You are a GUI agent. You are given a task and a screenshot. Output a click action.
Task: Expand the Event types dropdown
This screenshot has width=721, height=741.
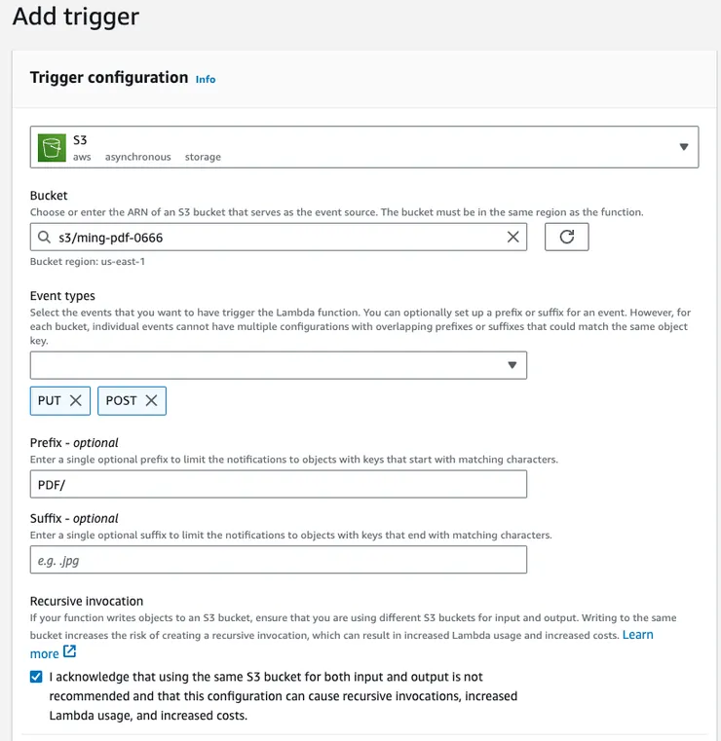click(x=512, y=365)
